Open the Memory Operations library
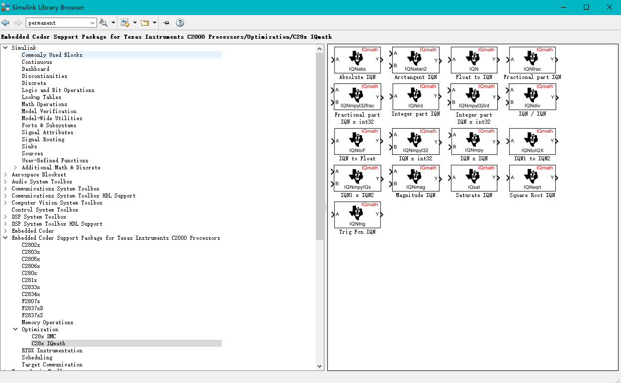The width and height of the screenshot is (621, 383). point(47,322)
